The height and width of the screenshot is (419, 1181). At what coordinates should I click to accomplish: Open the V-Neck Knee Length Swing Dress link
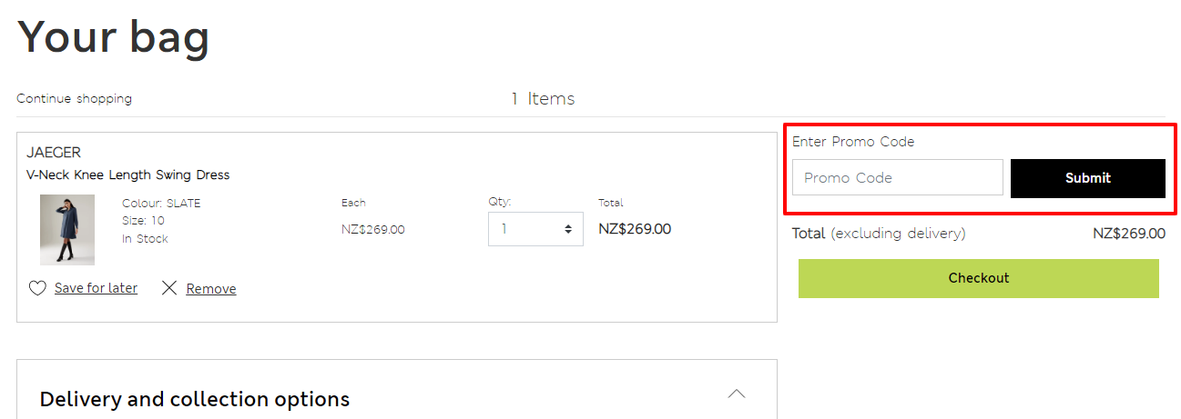tap(128, 175)
